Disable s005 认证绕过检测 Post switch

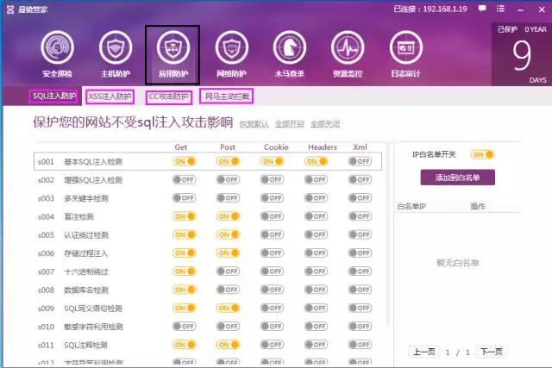(x=228, y=234)
